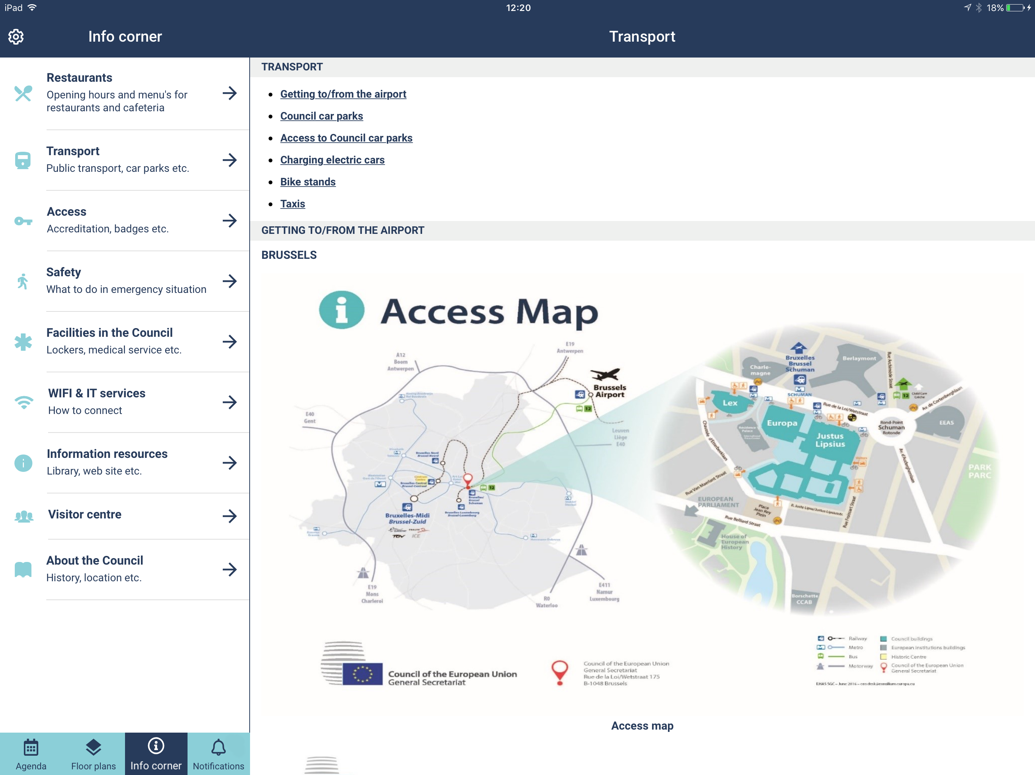
Task: Tap the Agenda calendar icon
Action: [31, 747]
